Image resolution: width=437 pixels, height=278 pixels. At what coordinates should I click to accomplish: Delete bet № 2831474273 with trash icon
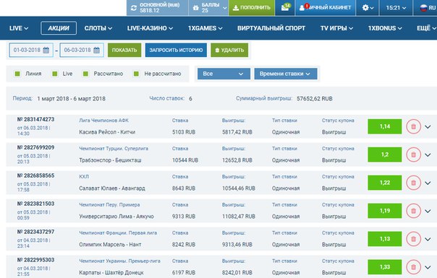click(413, 126)
